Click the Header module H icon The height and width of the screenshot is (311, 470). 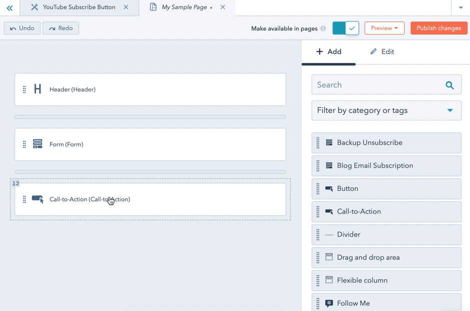pyautogui.click(x=37, y=89)
